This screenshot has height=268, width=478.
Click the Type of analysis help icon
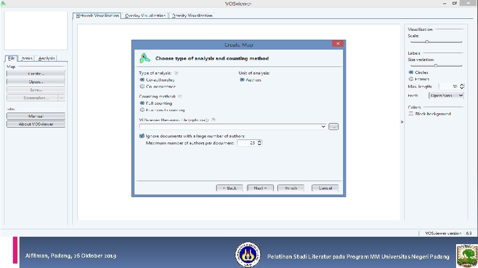[176, 73]
